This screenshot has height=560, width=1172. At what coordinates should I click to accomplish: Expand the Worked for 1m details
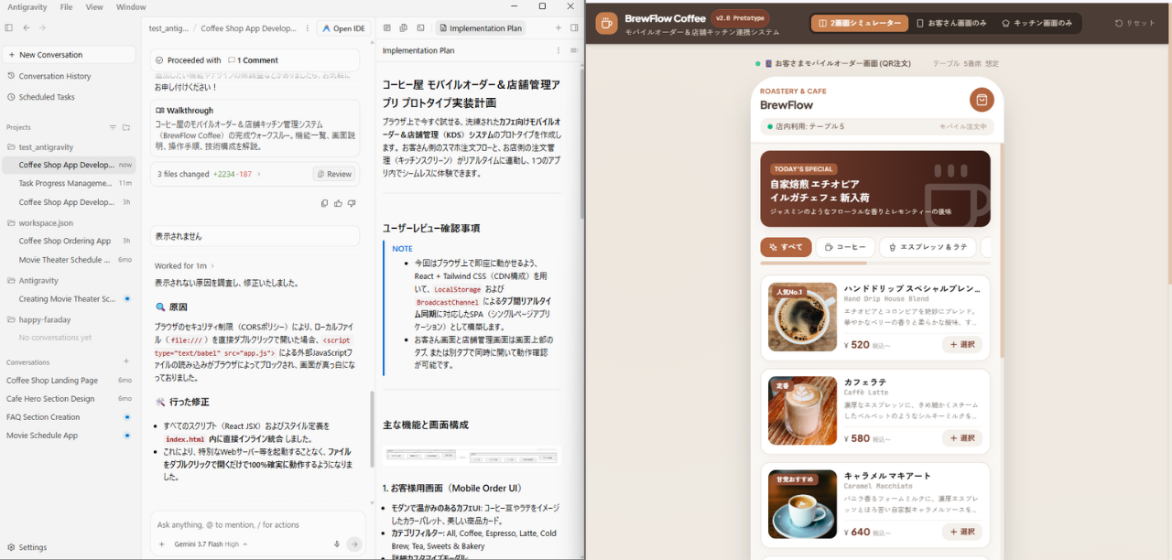pos(184,265)
